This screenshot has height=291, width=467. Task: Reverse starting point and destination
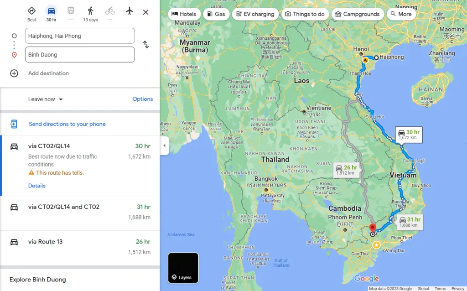click(x=145, y=45)
